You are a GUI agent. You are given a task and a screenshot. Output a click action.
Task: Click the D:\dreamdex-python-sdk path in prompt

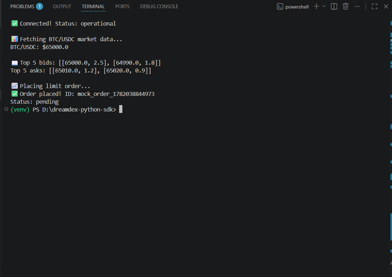click(x=77, y=109)
